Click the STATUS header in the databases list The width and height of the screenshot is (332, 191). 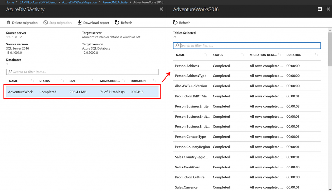click(45, 81)
